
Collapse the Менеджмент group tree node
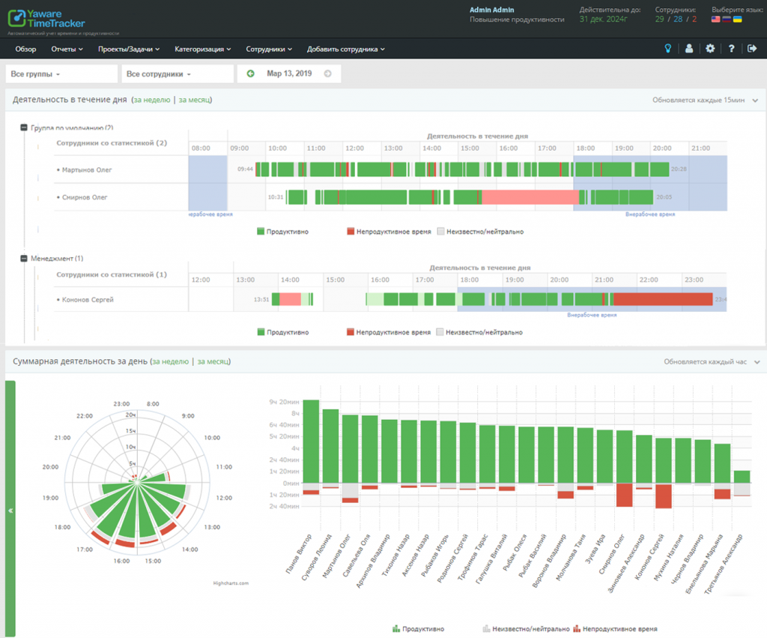click(x=24, y=259)
